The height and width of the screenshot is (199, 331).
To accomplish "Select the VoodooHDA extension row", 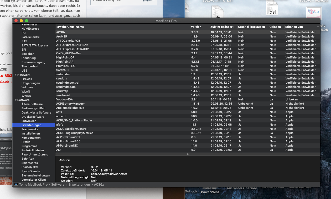I will [188, 99].
